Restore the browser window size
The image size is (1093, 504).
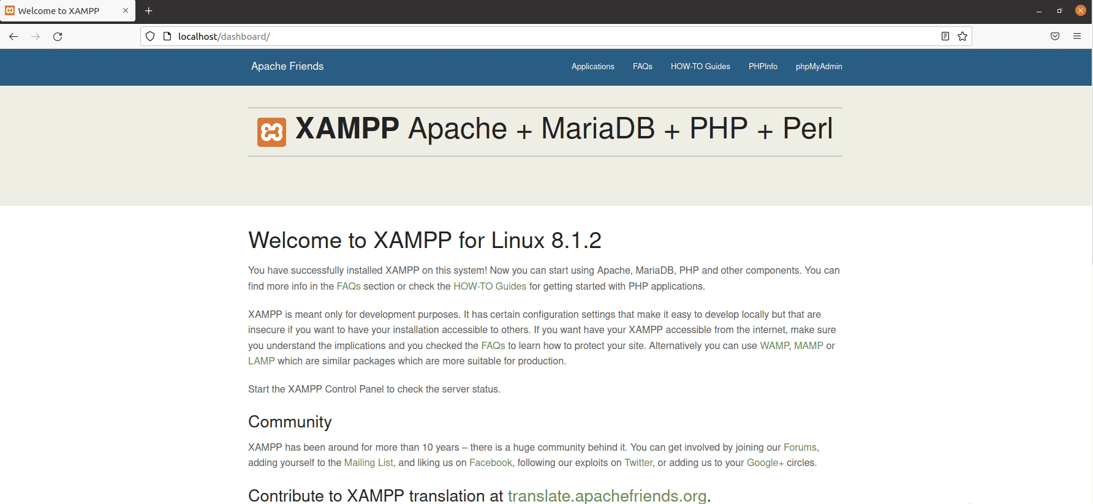(1059, 11)
